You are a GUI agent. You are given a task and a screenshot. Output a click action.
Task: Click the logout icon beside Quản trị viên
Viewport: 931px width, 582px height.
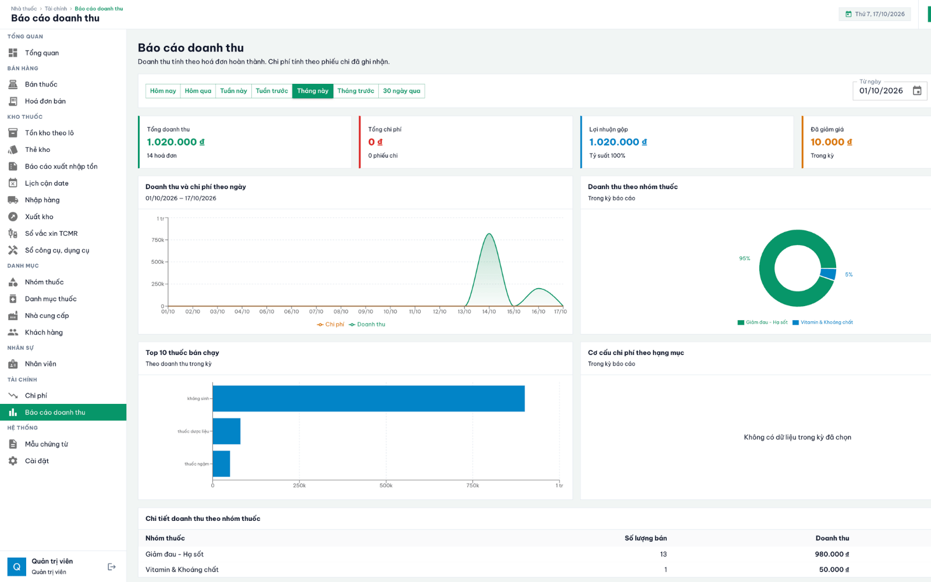click(x=112, y=567)
